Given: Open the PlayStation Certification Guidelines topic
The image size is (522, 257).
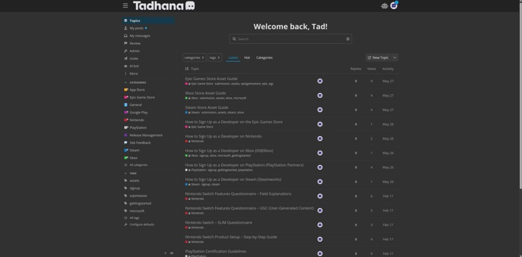Looking at the screenshot, I should 216,251.
